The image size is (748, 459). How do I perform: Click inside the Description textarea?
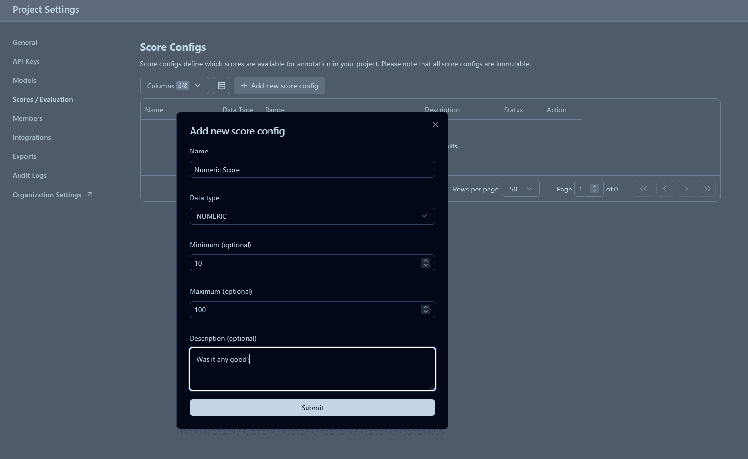tap(312, 369)
